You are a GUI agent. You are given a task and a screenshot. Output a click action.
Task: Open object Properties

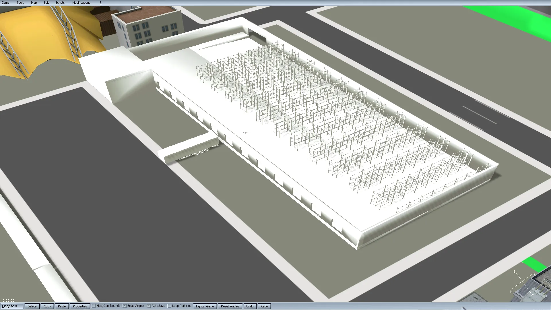(x=80, y=306)
